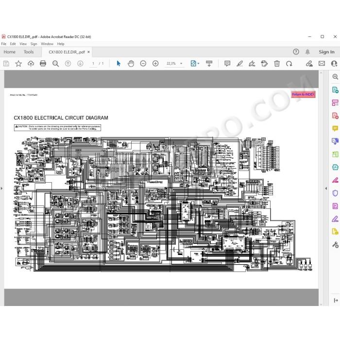Click the Sign In button
This screenshot has height=340, width=340.
pyautogui.click(x=326, y=52)
